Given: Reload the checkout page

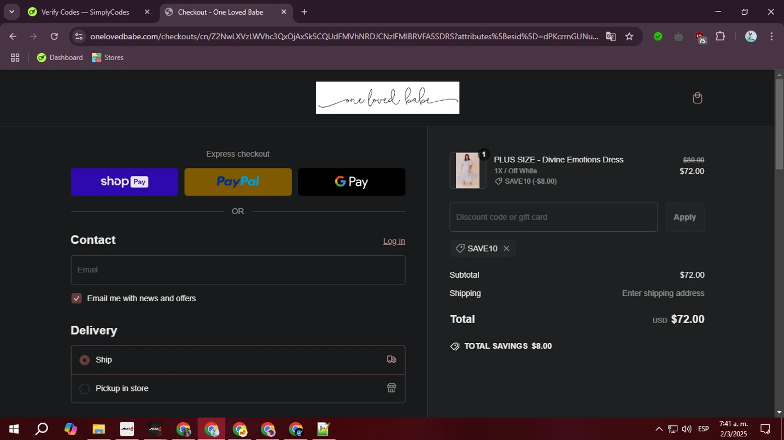Looking at the screenshot, I should (x=54, y=37).
